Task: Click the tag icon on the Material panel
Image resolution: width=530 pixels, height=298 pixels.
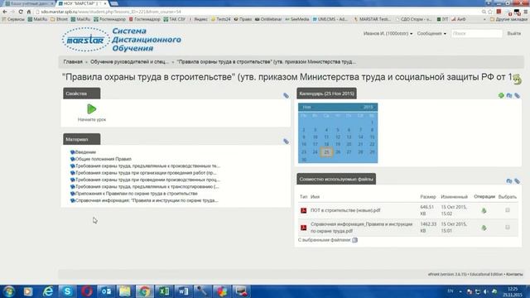Action: [x=286, y=142]
